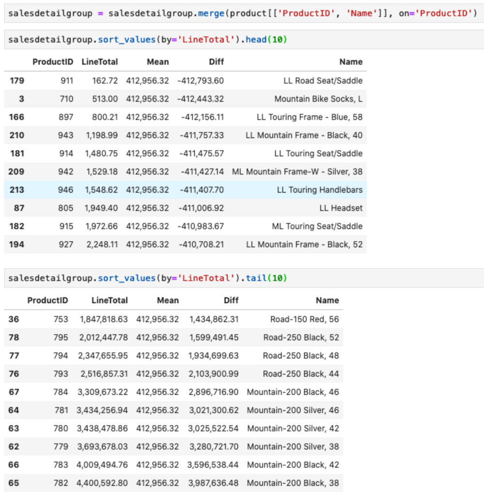Click Diff value 3,987,636.48
This screenshot has height=496, width=484.
pyautogui.click(x=214, y=483)
